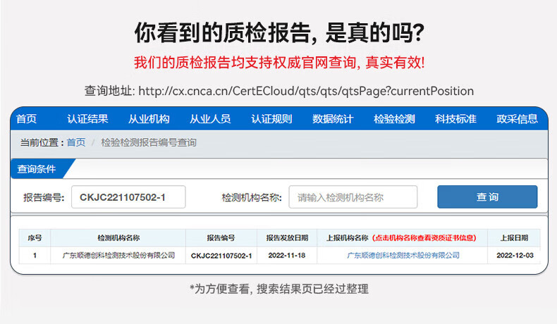Screen dimensions: 557x324
Task: Navigate to 政采信息 in the navigation bar
Action: click(517, 119)
